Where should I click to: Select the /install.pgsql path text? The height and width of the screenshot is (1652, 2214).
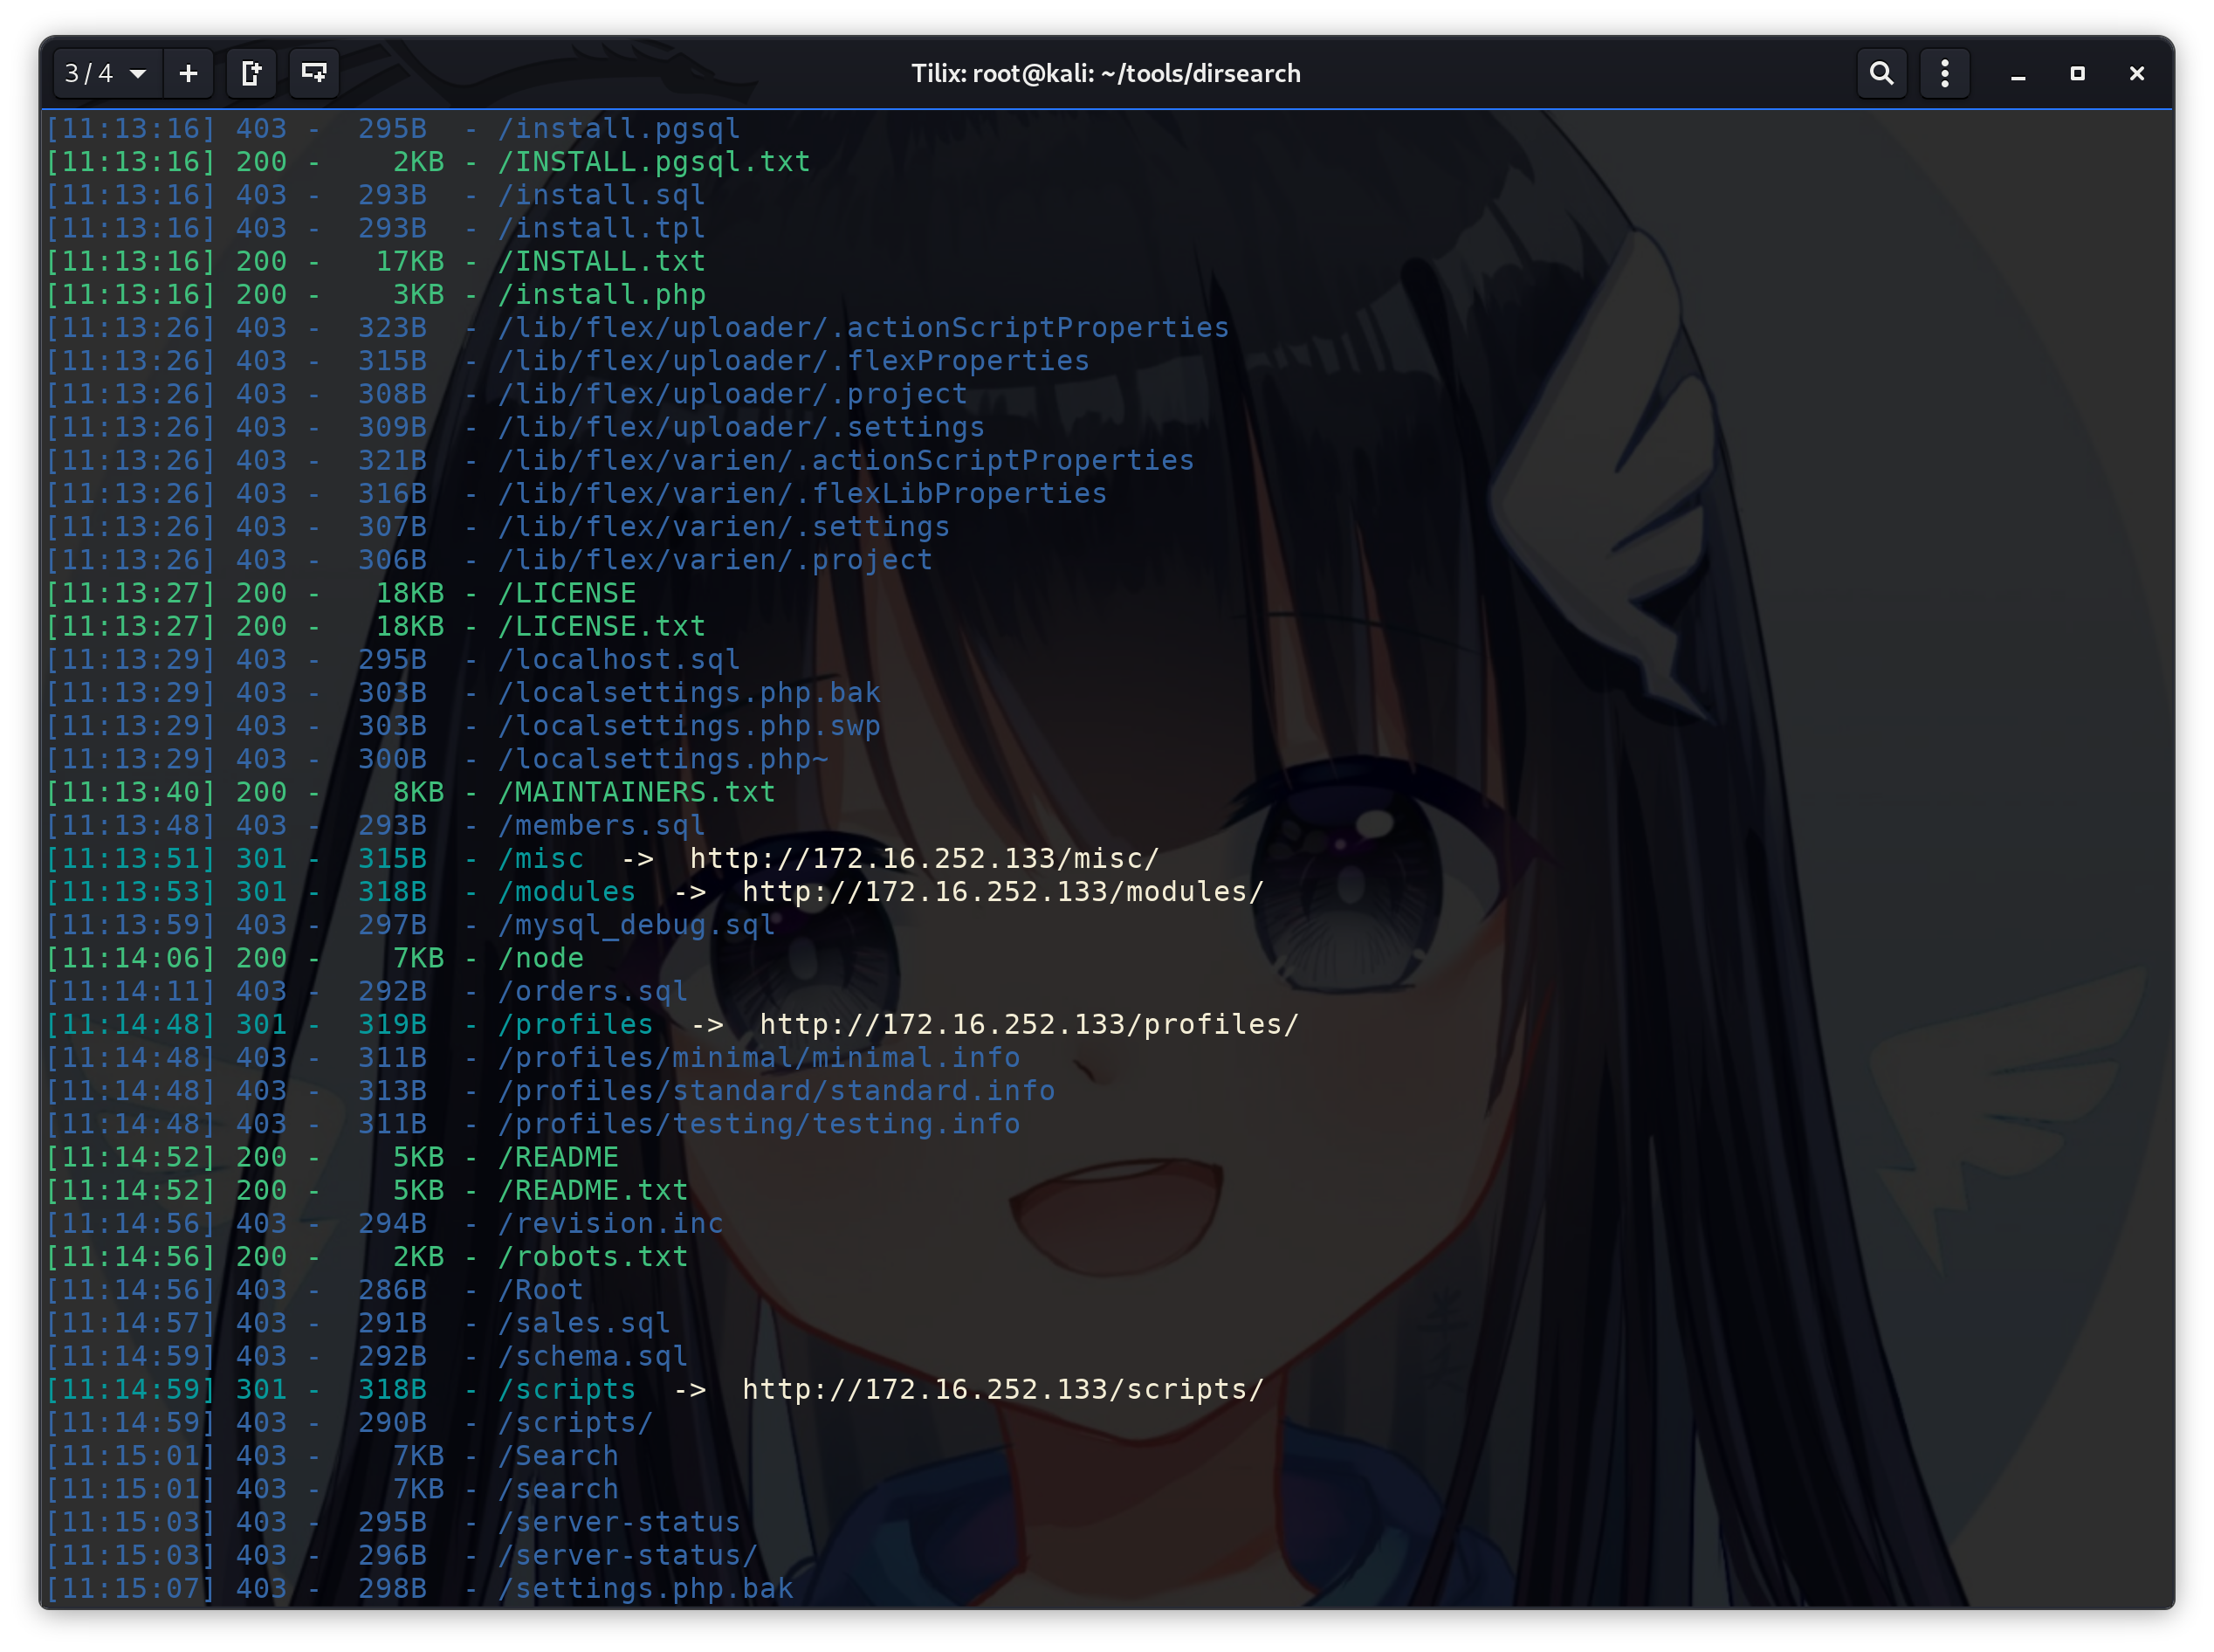[619, 129]
